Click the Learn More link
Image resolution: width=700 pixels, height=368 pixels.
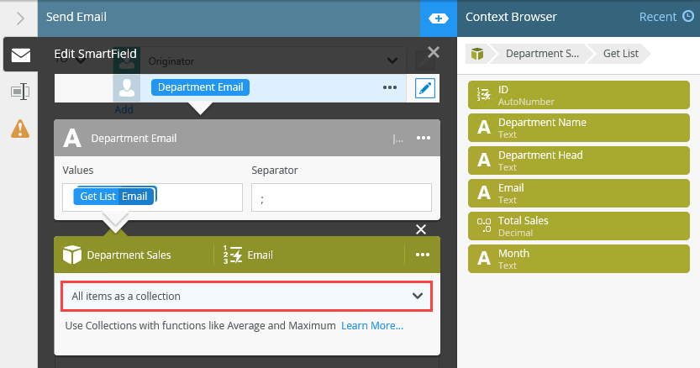pos(371,325)
